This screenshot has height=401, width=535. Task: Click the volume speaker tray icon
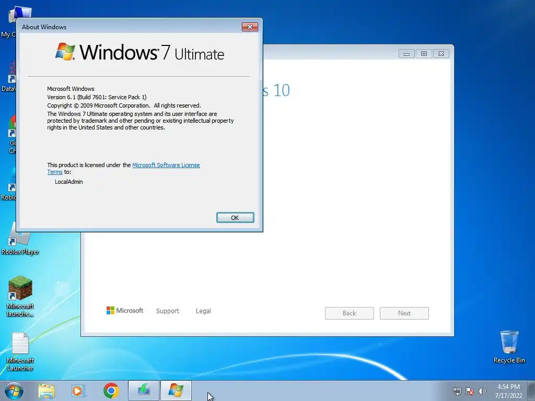(482, 391)
